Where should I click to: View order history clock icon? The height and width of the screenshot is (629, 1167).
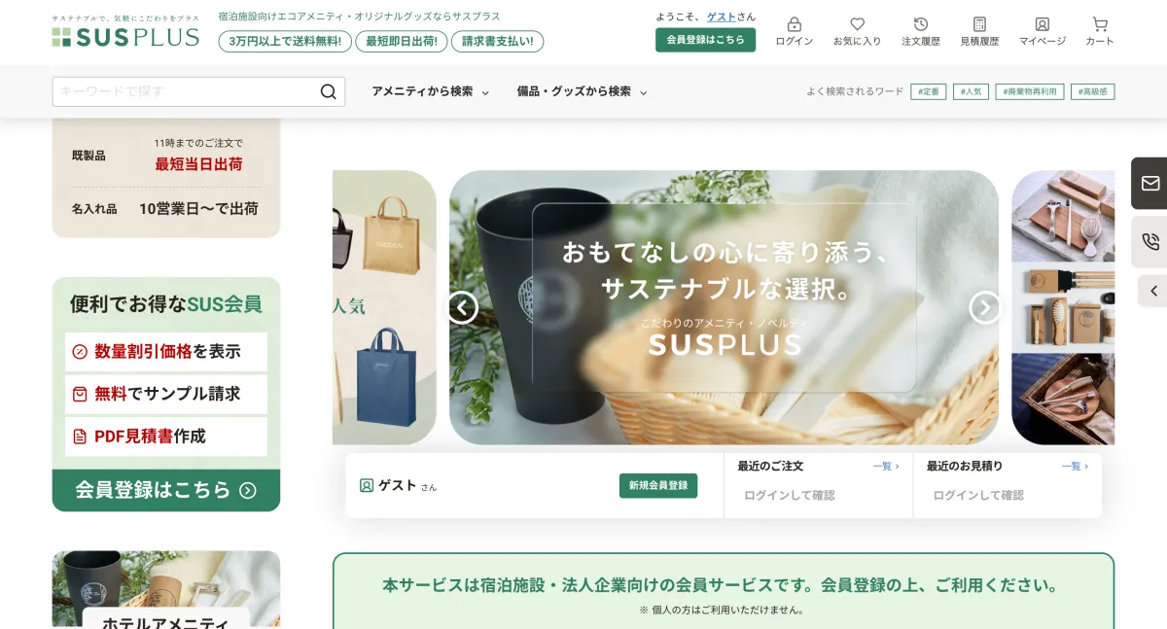pos(921,24)
